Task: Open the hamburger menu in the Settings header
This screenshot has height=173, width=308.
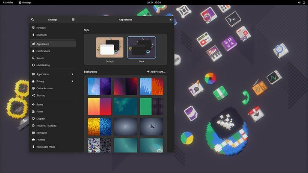Action: 73,20
